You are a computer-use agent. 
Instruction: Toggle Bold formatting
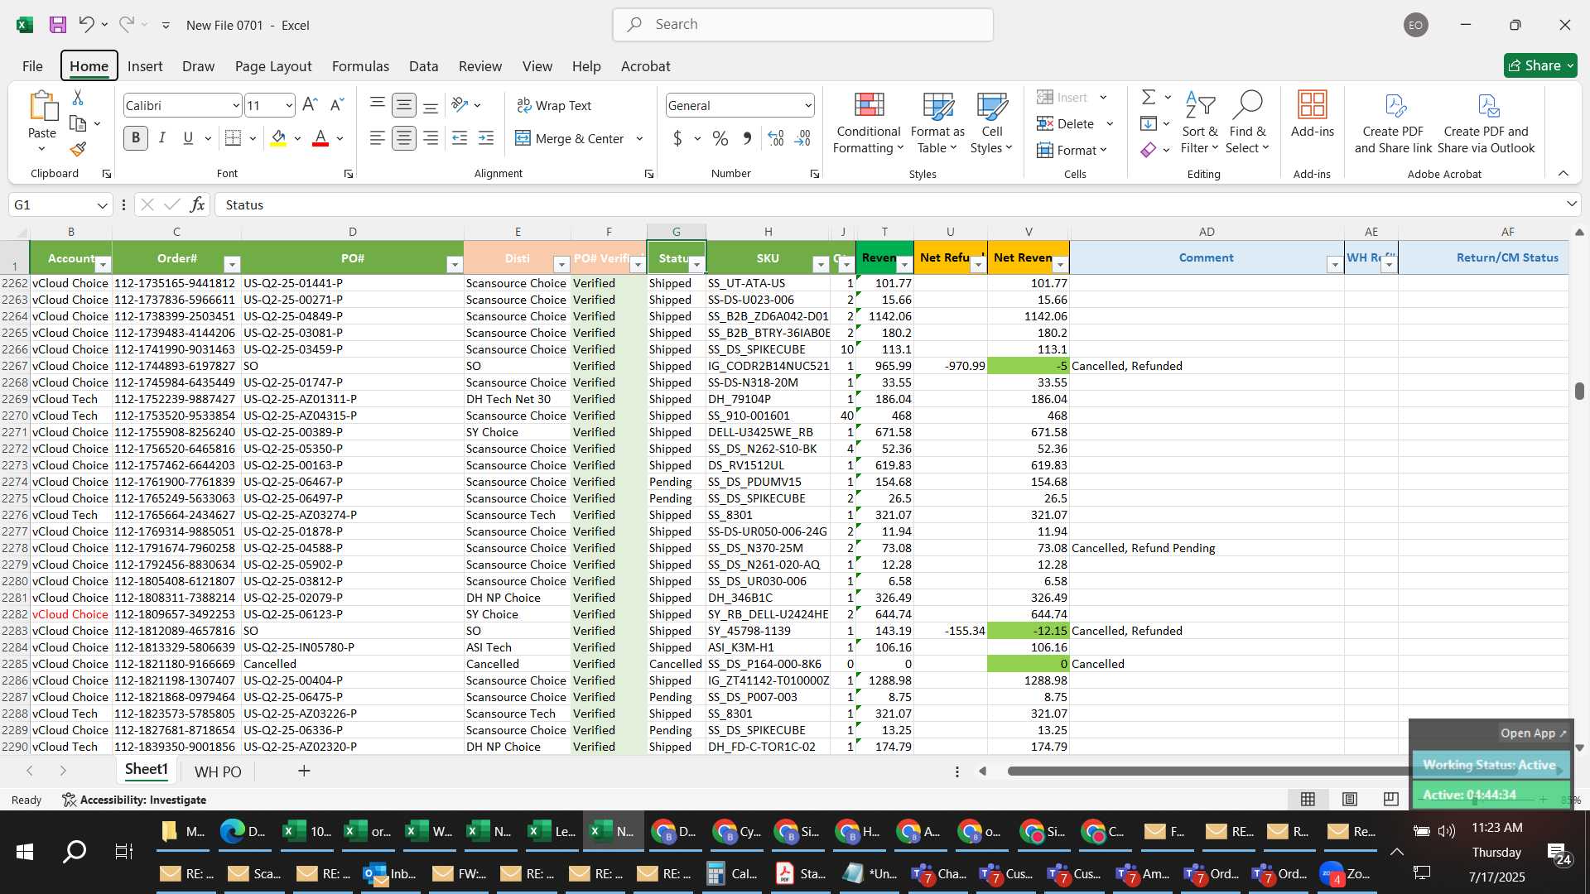[136, 138]
